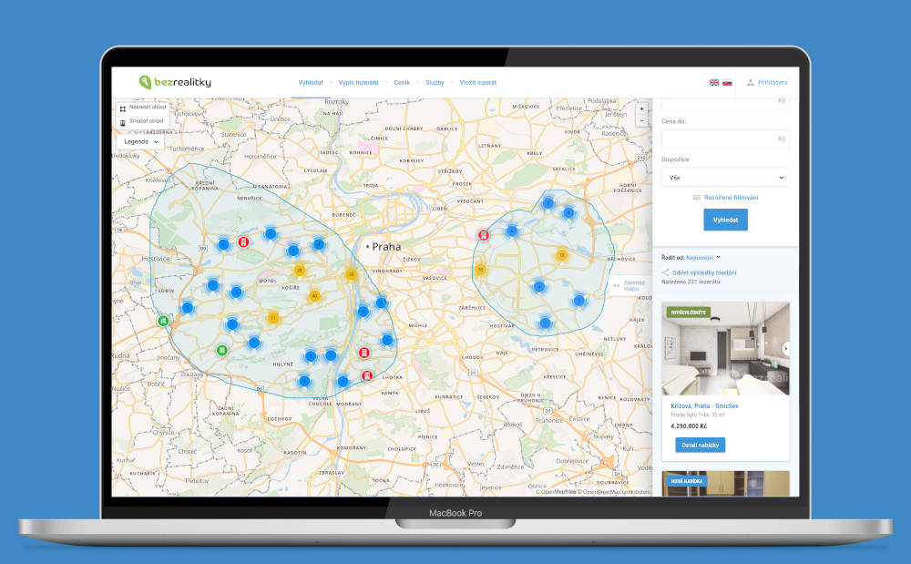Viewport: 911px width, 564px height.
Task: Click green house marker inside western area
Action: tap(221, 350)
